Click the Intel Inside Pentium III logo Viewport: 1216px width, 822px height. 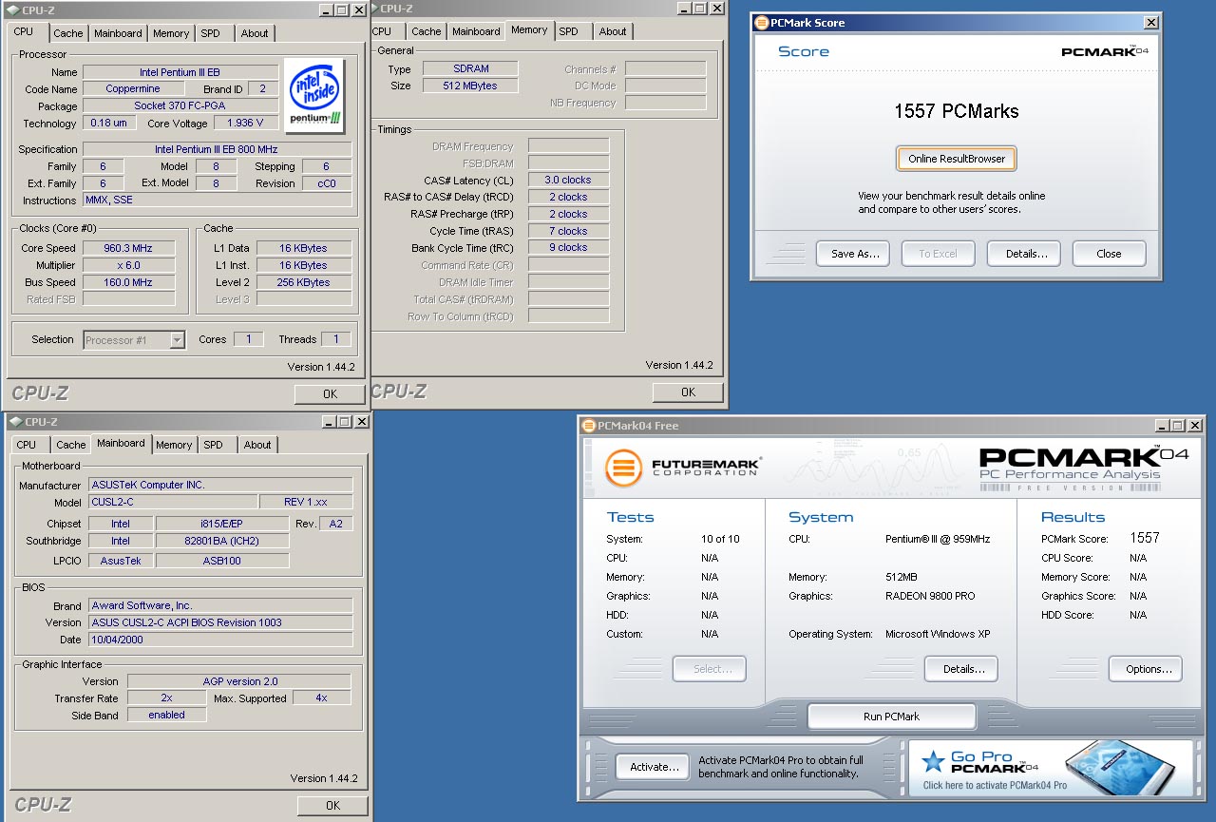click(314, 96)
